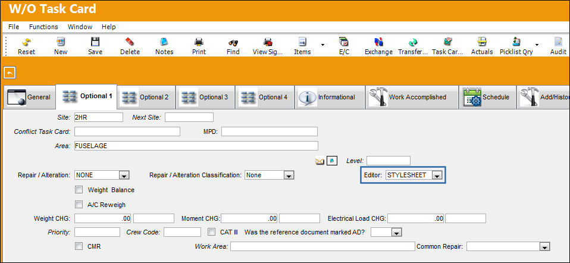Click the View Sig... toolbar icon
The image size is (570, 263).
268,42
